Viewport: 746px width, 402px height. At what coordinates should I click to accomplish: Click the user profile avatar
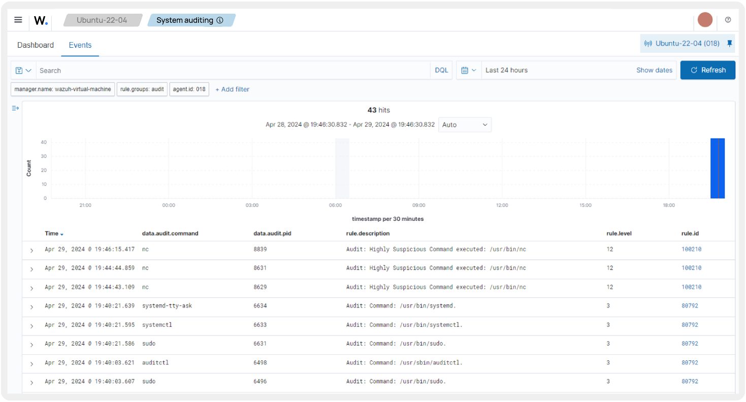(x=705, y=20)
